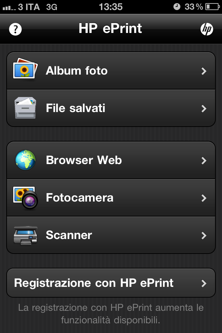This screenshot has height=333, width=222.
Task: Open Fotocamera via its right chevron
Action: [x=204, y=198]
